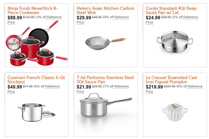209x139 pixels.
Task: Click the Cuisinart stockpot product image
Action: (36, 112)
